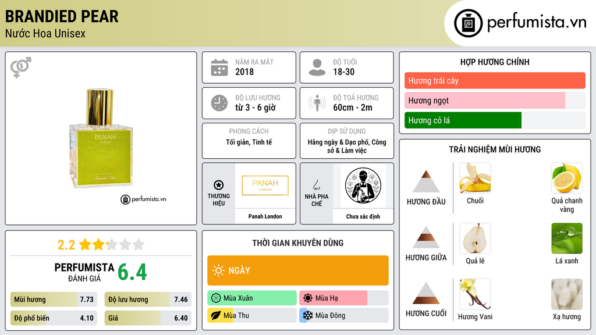Click the nose icon for perfumer
Viewport: 596px width, 335px height.
[x=316, y=185]
